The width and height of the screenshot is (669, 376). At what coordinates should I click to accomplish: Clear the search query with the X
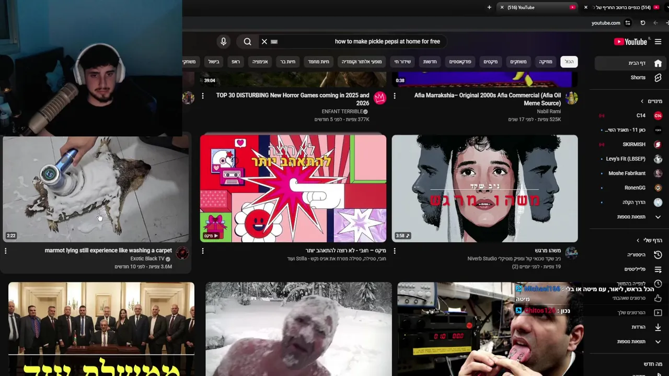point(264,41)
